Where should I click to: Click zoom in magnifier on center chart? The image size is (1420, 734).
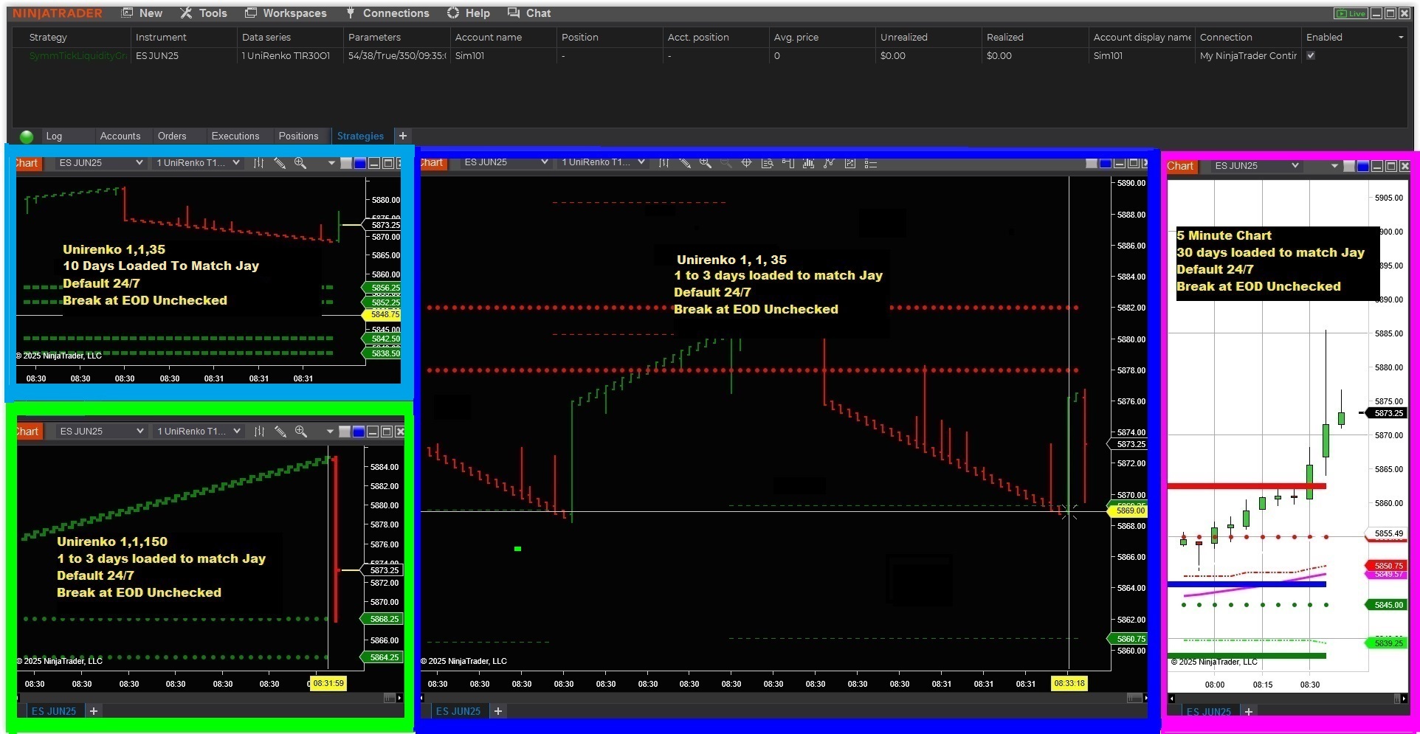pos(706,163)
